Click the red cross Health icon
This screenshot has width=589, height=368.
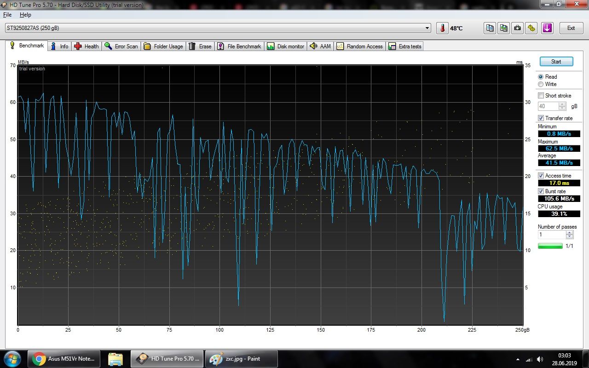point(78,46)
